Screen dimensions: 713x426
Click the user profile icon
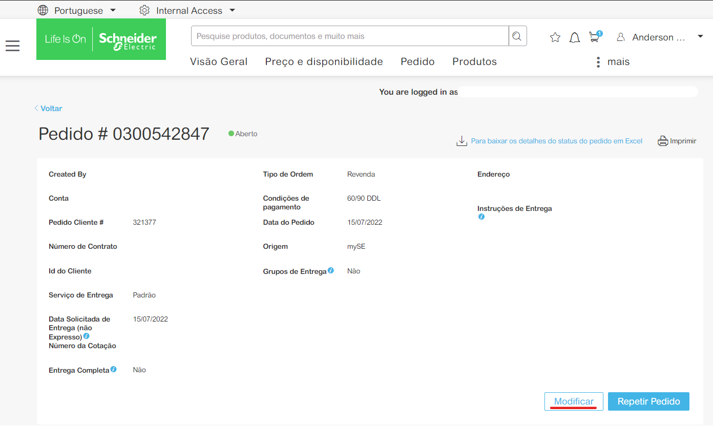pos(621,37)
